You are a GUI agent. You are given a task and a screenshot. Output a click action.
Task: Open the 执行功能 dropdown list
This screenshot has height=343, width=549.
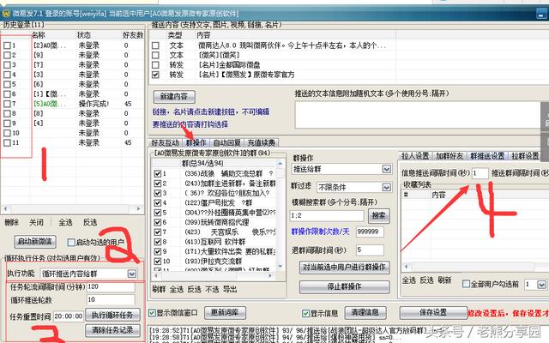132,274
